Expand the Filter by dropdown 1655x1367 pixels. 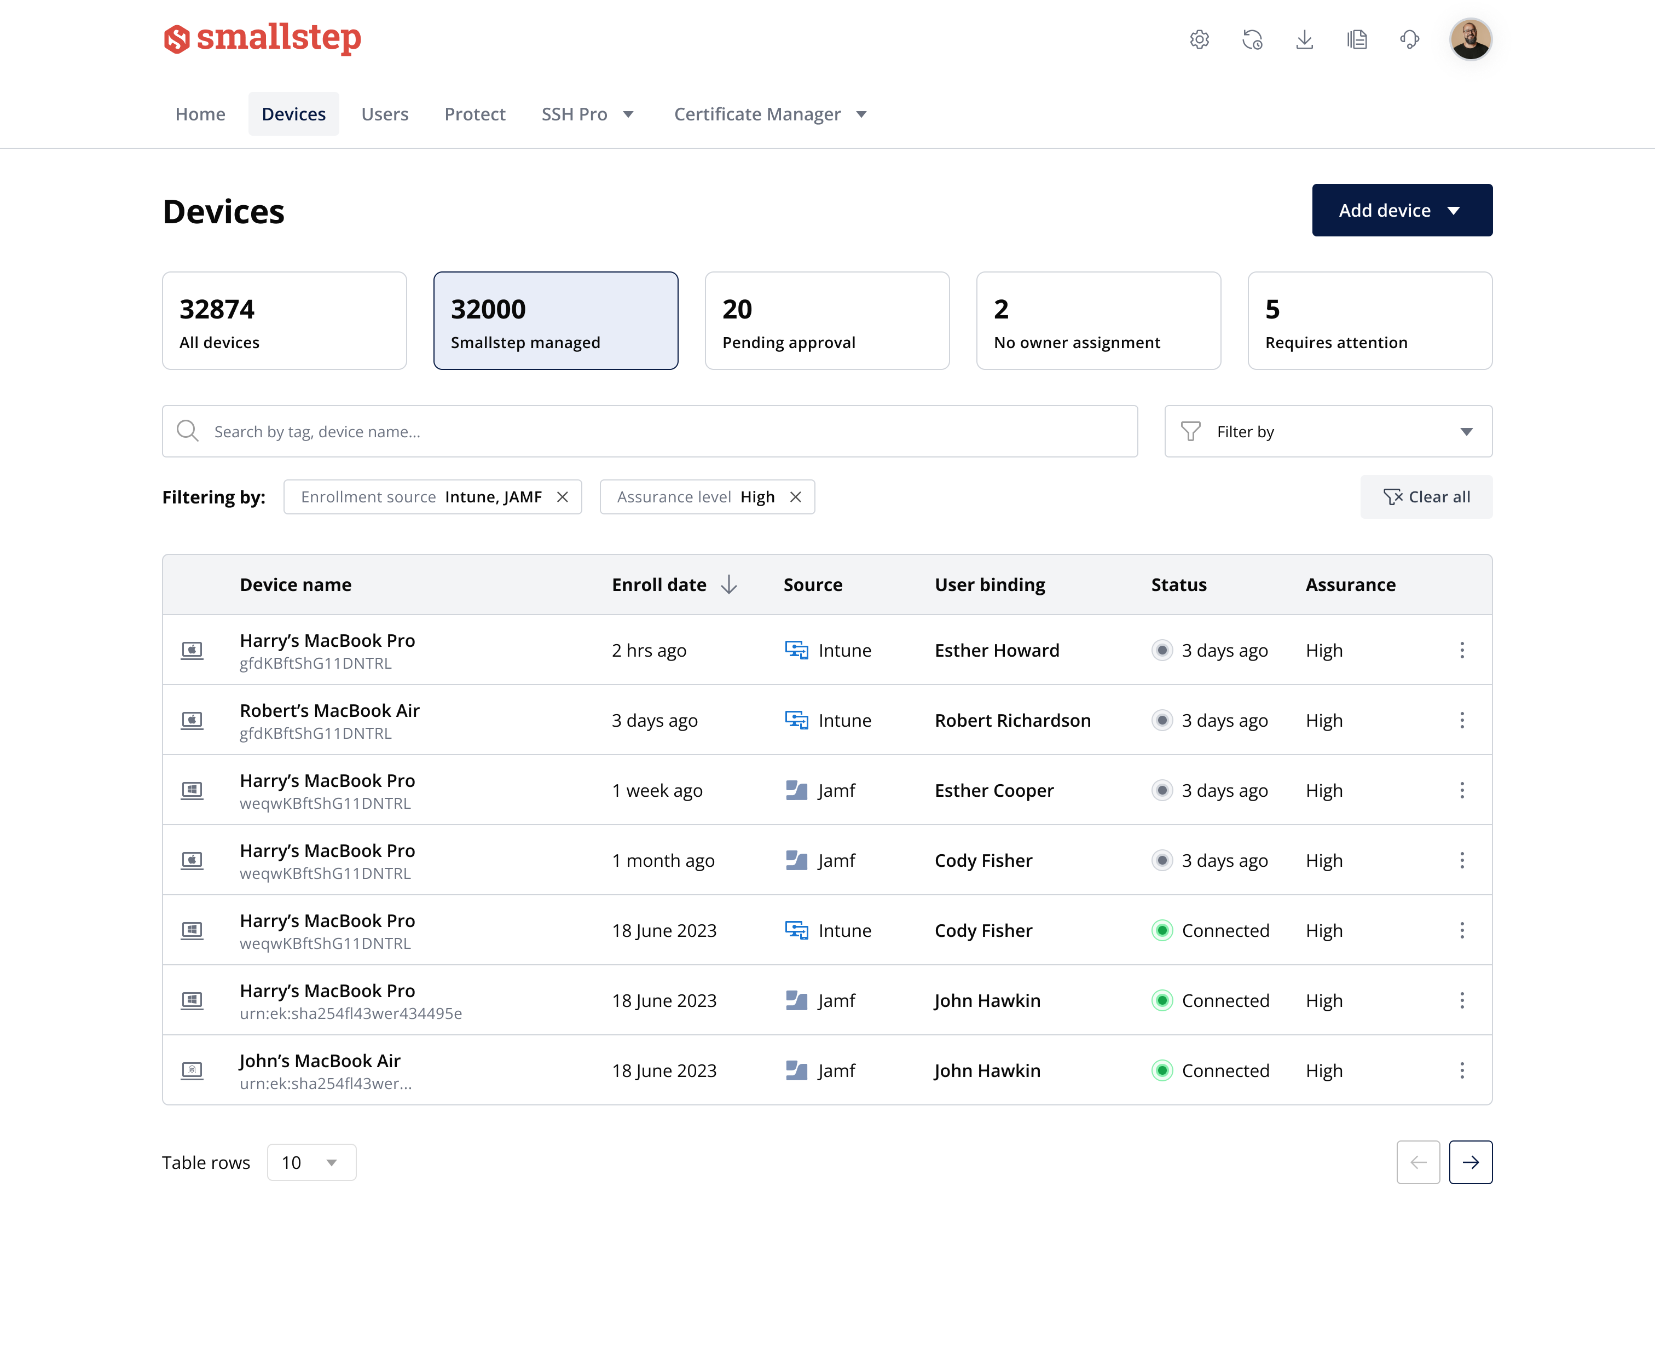click(1328, 431)
